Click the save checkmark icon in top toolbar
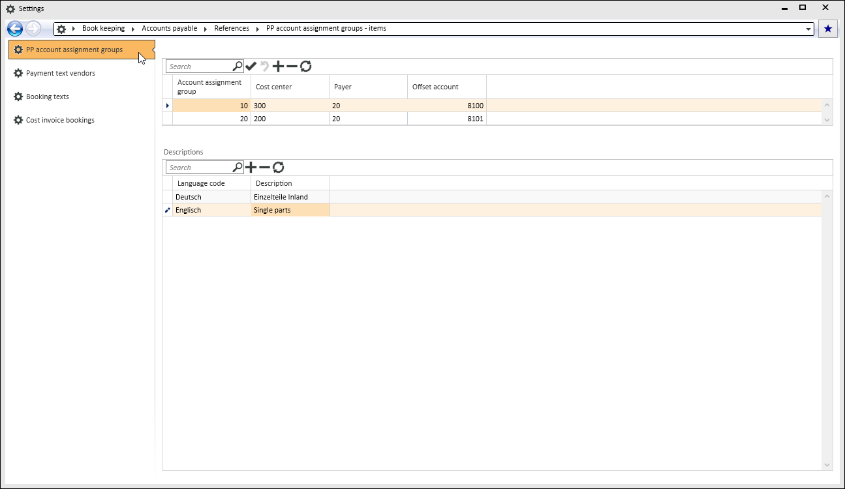This screenshot has width=845, height=489. [251, 67]
